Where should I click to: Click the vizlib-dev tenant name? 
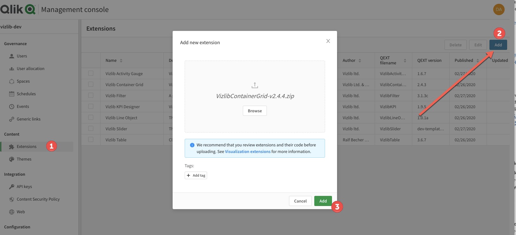click(11, 27)
